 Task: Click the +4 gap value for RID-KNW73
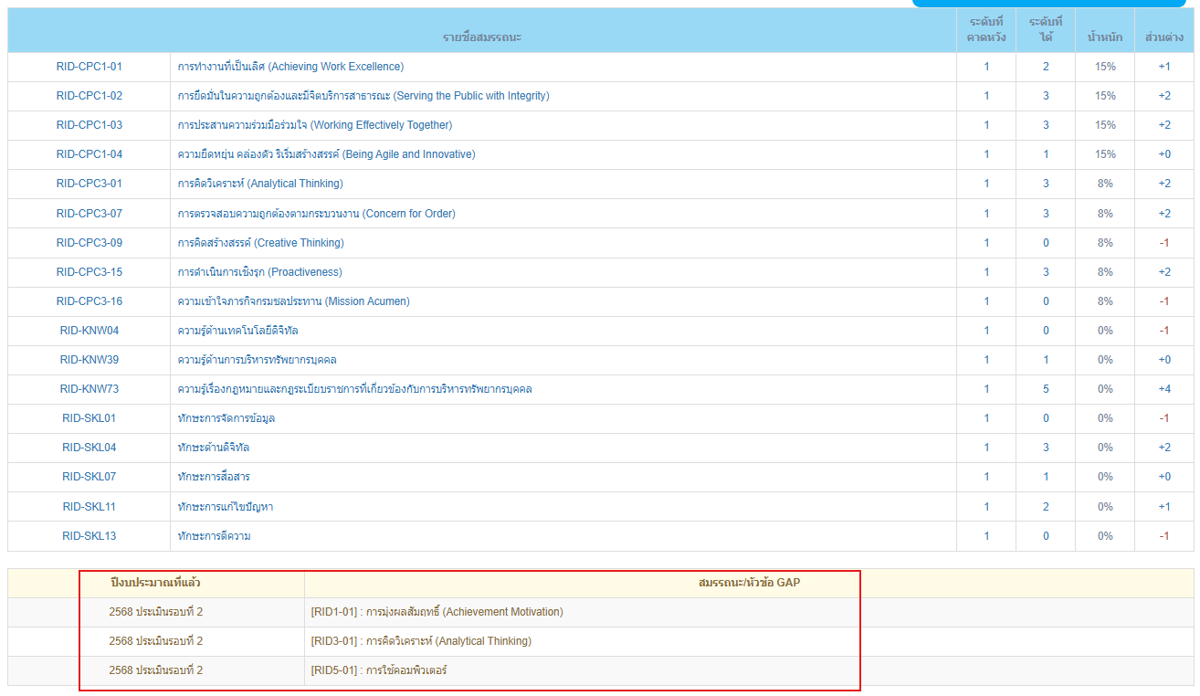(1164, 389)
